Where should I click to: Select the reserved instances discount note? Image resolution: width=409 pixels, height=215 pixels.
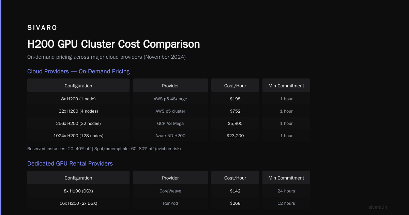tap(104, 149)
